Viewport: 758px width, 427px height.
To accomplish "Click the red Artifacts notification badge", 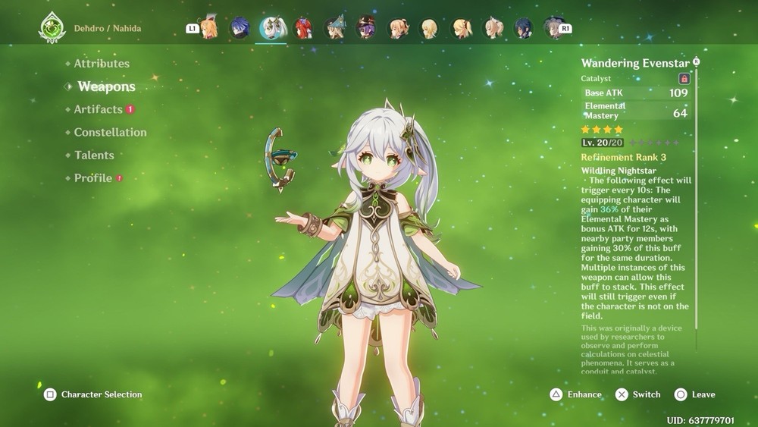I will [x=130, y=109].
